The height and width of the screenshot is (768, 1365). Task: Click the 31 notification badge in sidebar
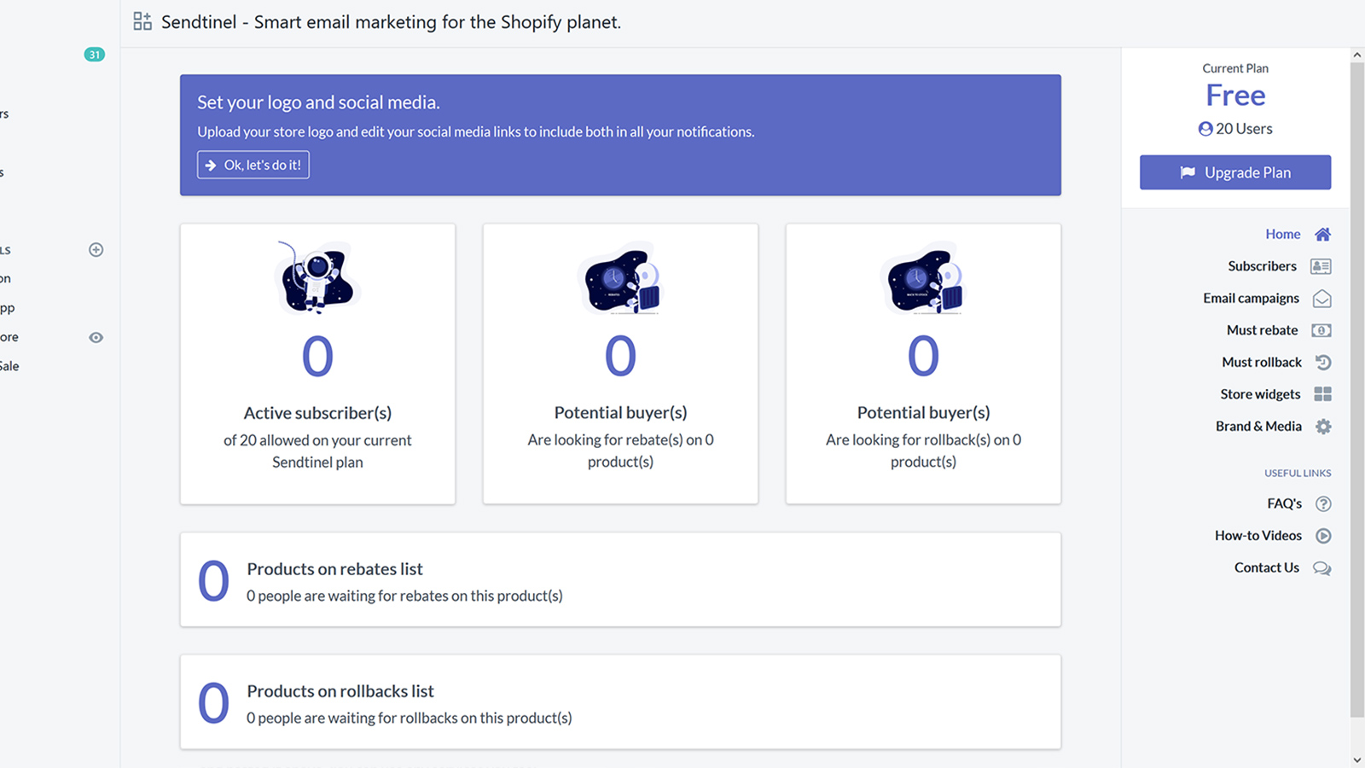click(95, 55)
